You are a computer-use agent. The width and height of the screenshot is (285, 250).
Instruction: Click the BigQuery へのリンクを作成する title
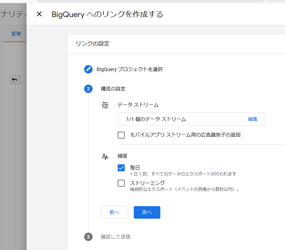pos(108,14)
